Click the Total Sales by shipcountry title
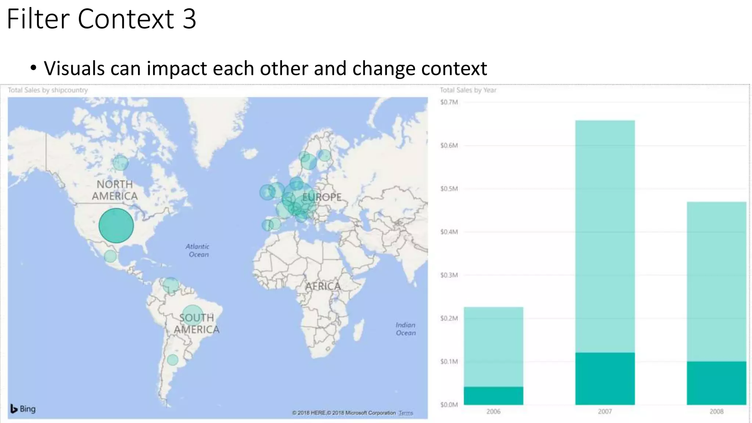Screen dimensions: 752x423 click(48, 90)
